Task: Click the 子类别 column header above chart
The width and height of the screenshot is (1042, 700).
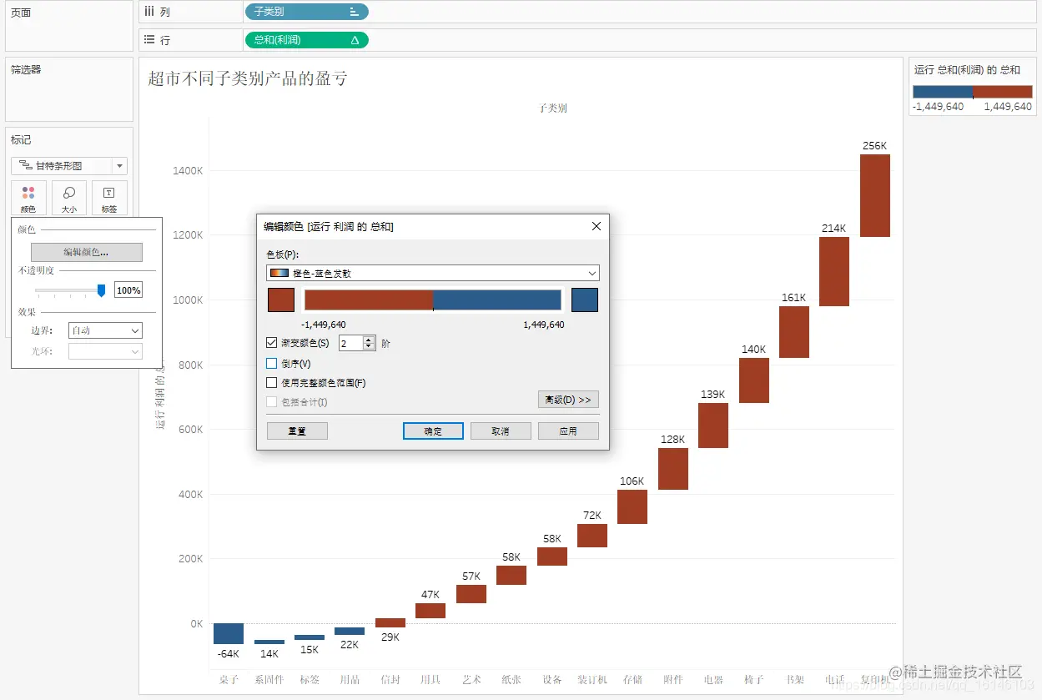Action: 553,108
